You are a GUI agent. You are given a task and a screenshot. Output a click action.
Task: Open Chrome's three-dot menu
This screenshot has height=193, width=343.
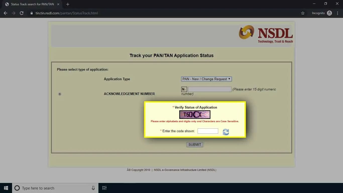(x=337, y=13)
